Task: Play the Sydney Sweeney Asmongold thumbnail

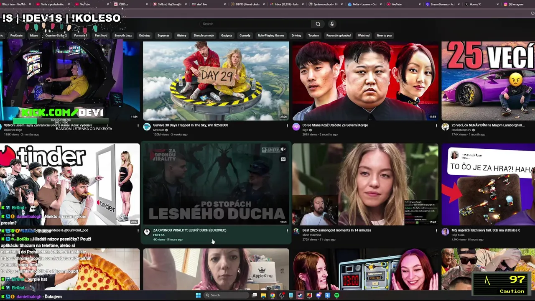Action: click(x=365, y=184)
